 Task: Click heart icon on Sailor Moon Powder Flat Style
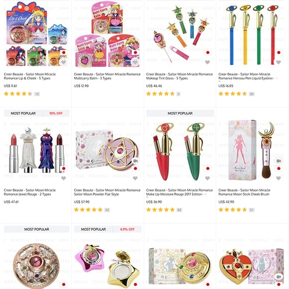[135, 178]
